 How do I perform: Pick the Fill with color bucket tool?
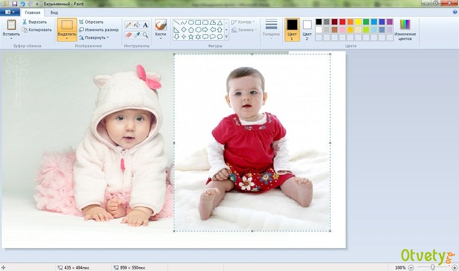(137, 25)
